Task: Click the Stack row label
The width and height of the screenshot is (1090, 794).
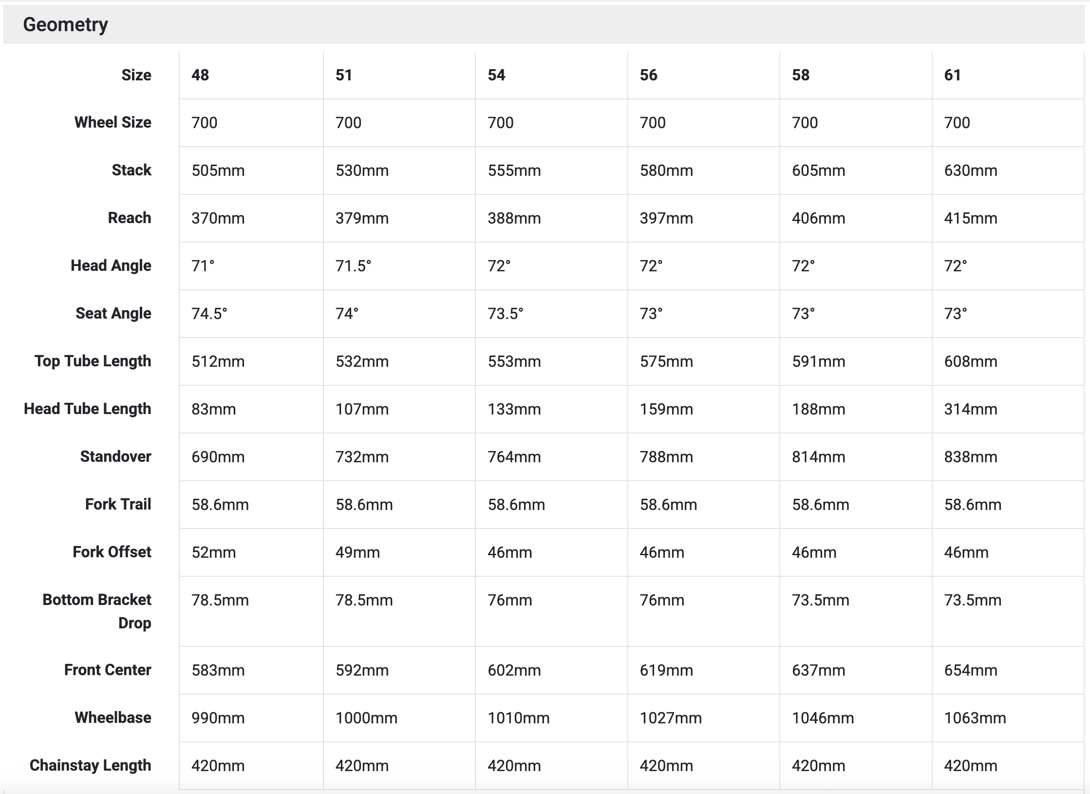Action: click(x=132, y=170)
